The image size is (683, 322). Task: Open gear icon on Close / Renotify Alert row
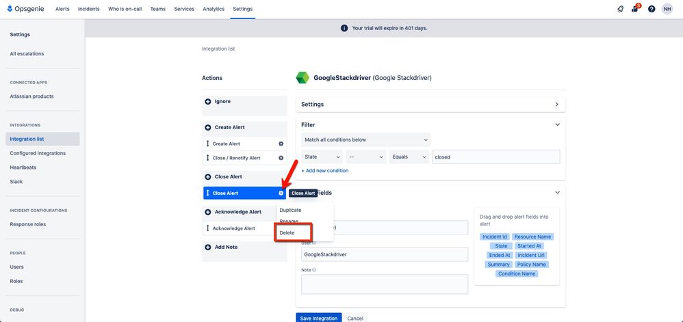click(281, 158)
